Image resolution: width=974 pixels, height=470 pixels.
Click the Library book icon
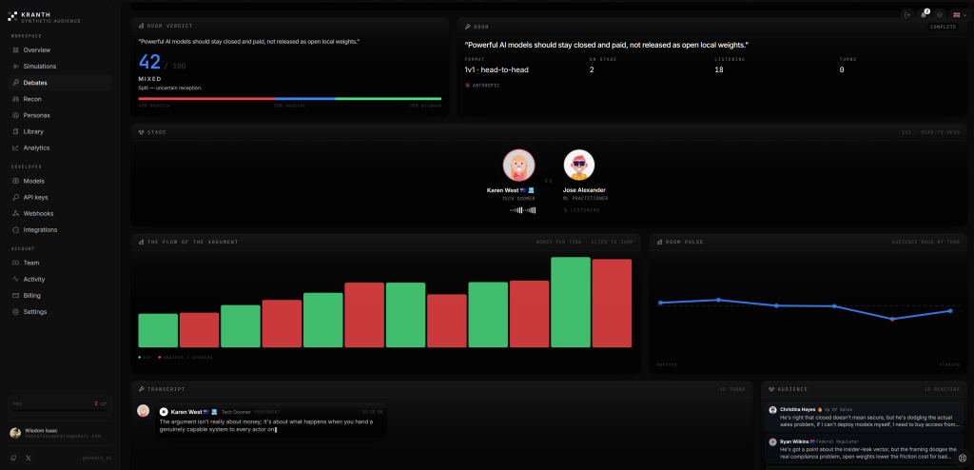coord(15,131)
